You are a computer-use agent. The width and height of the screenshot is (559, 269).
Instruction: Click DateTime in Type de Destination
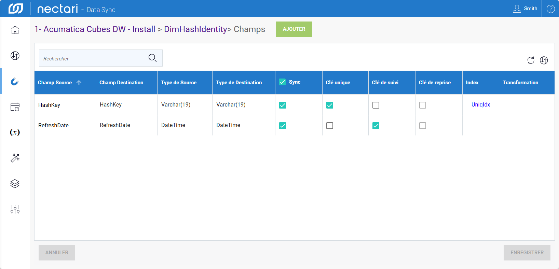228,125
